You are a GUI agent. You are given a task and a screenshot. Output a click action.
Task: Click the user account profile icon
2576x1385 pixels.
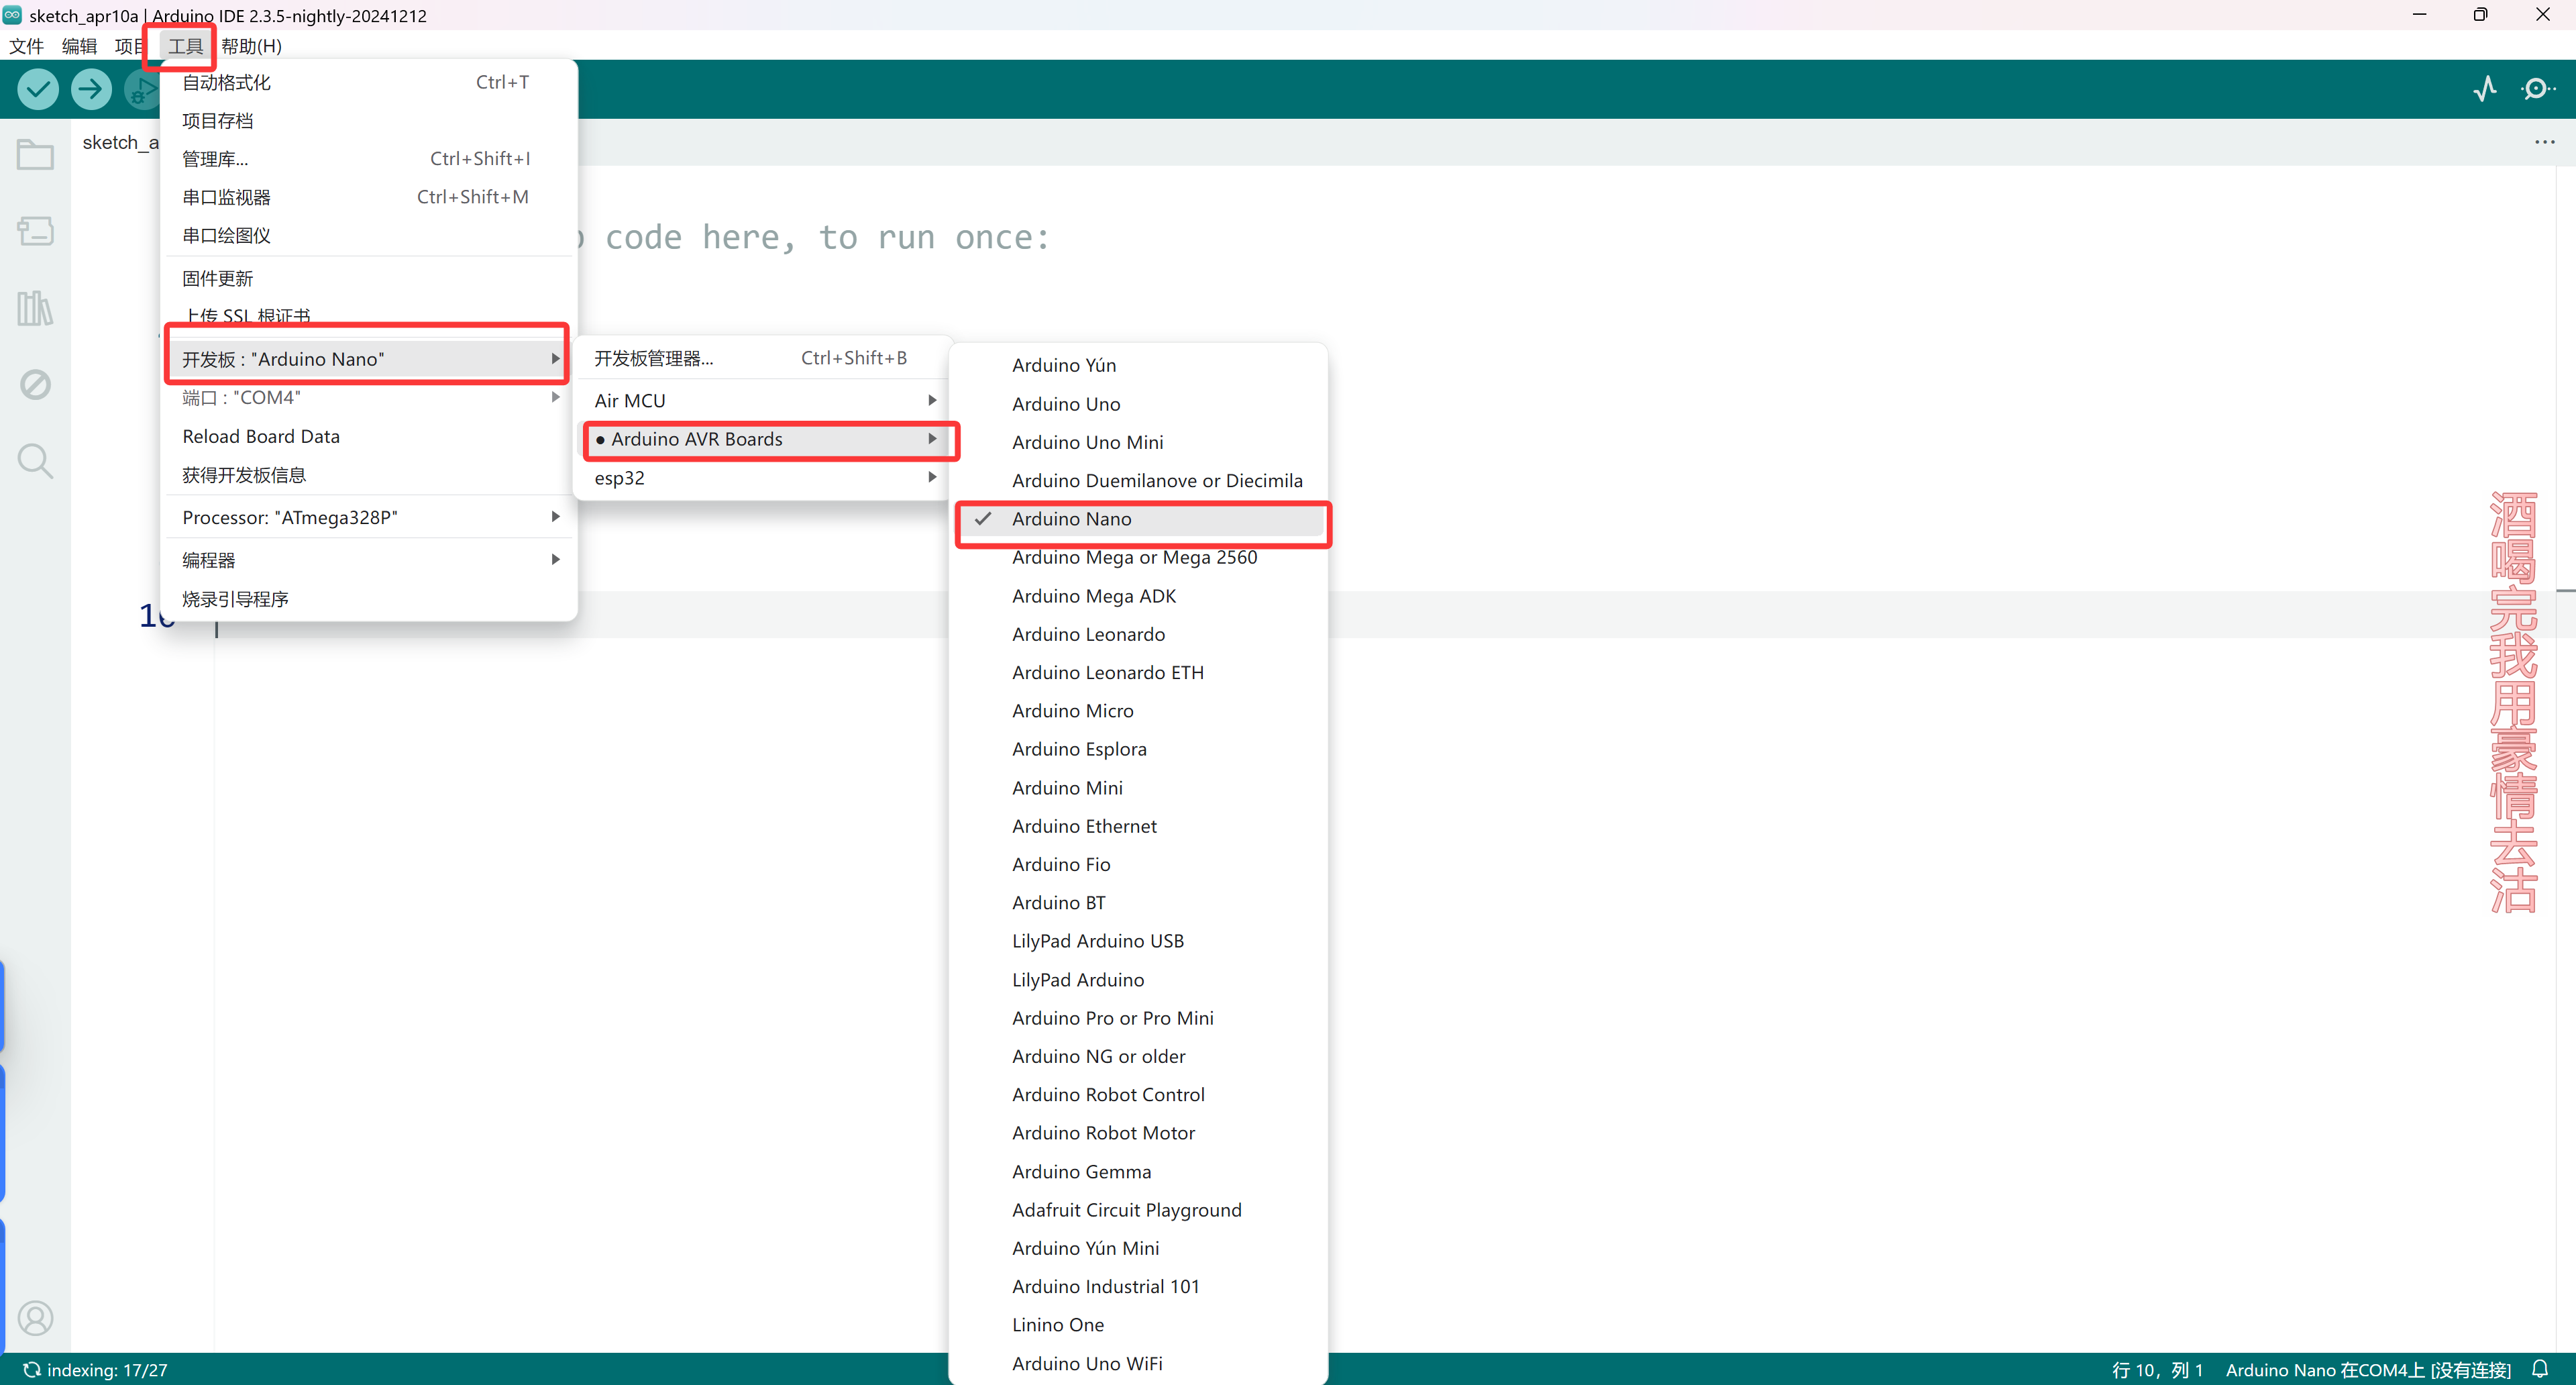tap(35, 1318)
